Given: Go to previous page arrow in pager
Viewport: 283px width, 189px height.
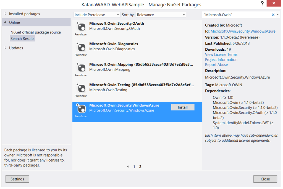Looking at the screenshot, I should [128, 167].
